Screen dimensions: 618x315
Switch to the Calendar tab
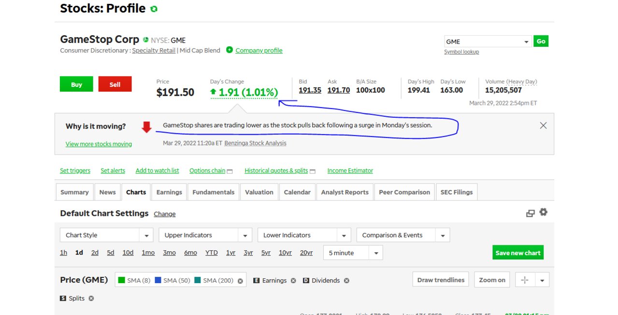coord(297,192)
